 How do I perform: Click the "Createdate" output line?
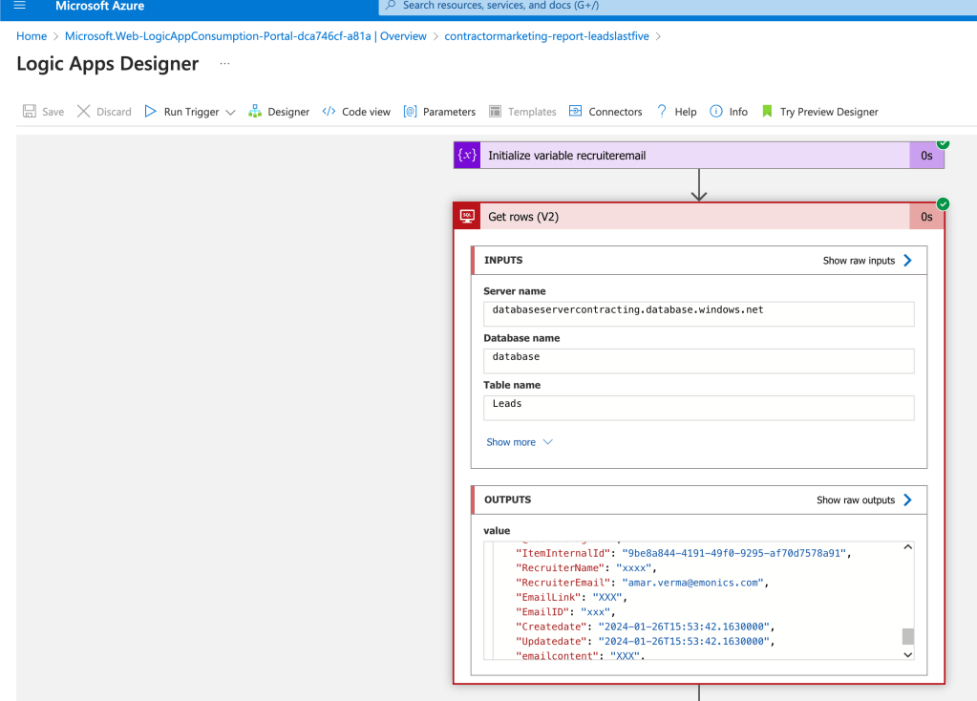pos(646,627)
